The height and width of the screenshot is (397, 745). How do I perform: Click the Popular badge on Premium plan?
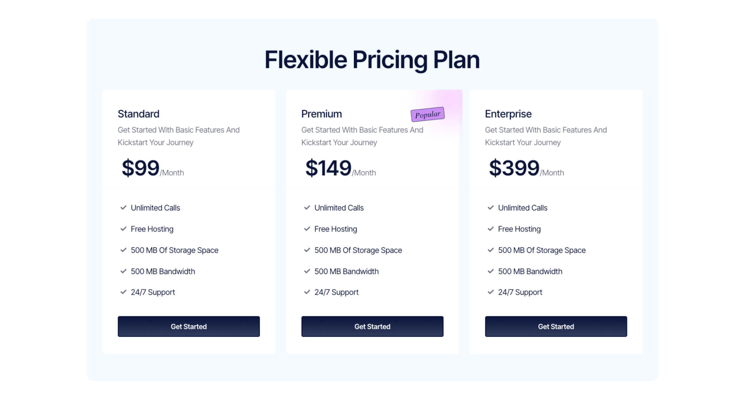point(428,114)
